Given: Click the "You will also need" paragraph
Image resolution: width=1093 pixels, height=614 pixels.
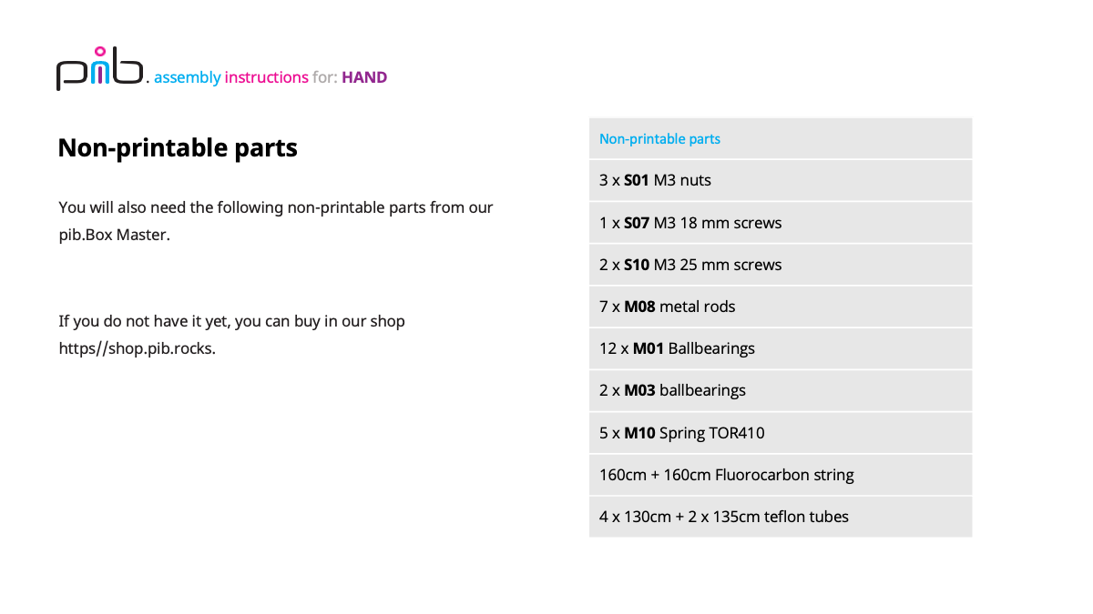Looking at the screenshot, I should 275,207.
